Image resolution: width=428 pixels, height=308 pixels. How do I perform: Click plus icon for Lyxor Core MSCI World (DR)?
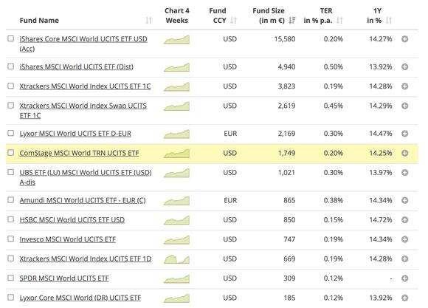[x=405, y=298]
